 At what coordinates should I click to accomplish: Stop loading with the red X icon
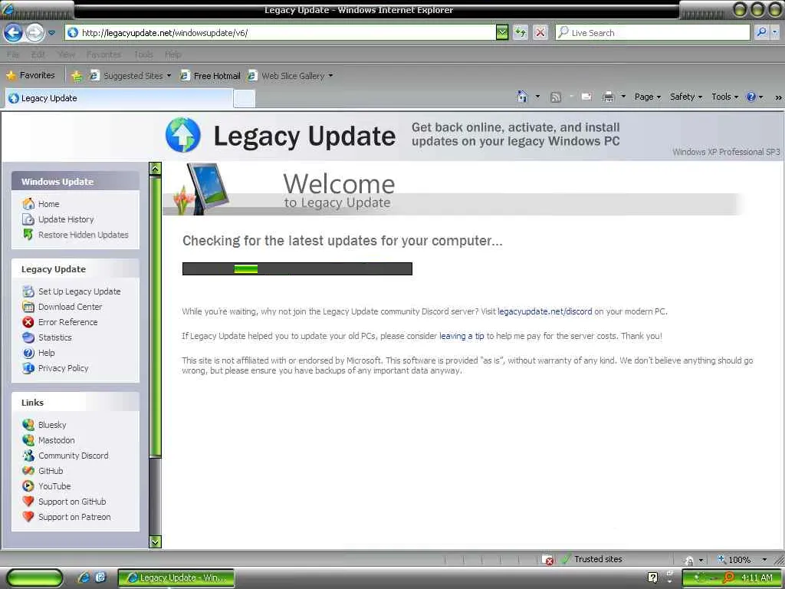point(540,33)
